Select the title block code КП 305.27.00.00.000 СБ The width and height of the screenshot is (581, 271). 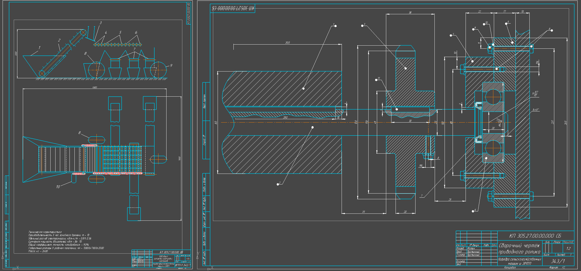click(535, 236)
